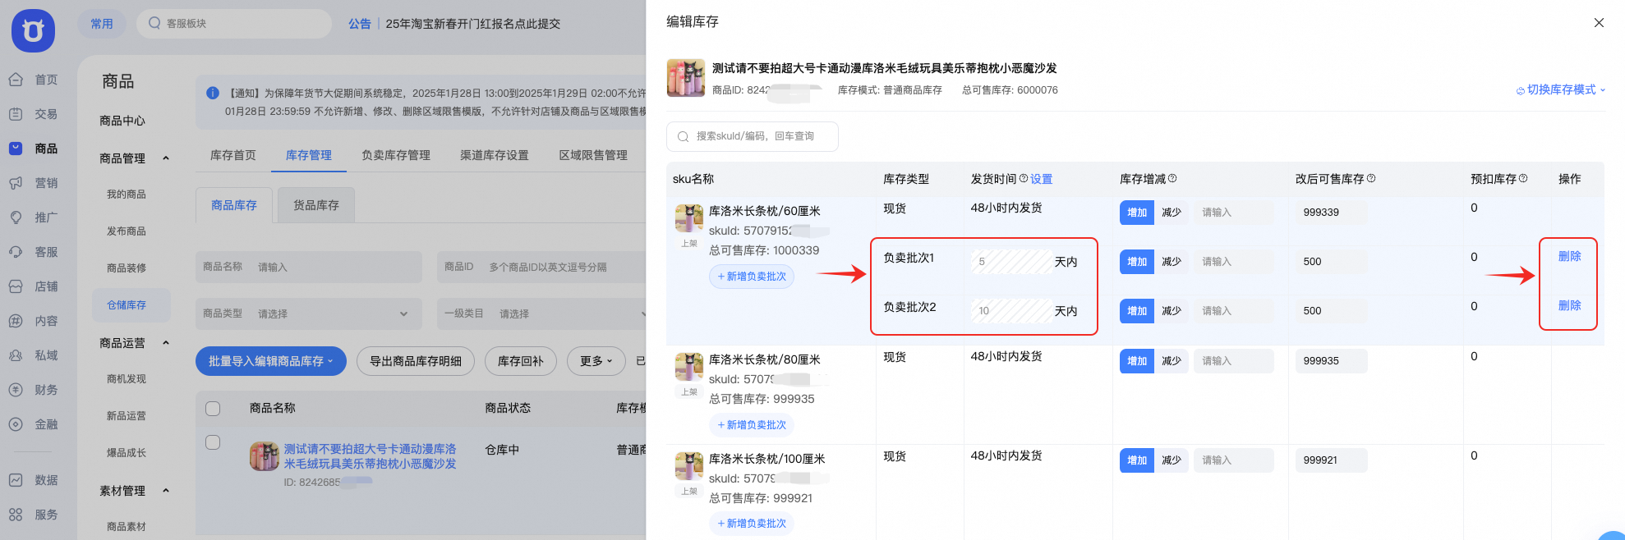Switch to the 货品库存 tab

tap(316, 205)
